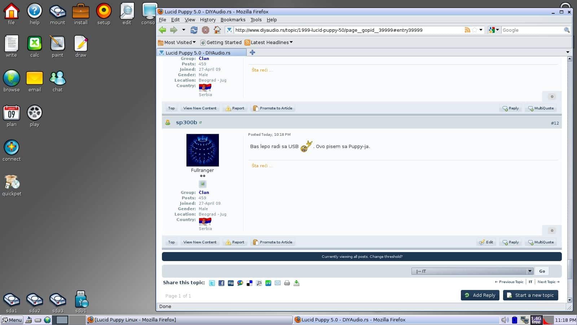The image size is (577, 325).
Task: Open the connect desktop icon
Action: coord(12,151)
